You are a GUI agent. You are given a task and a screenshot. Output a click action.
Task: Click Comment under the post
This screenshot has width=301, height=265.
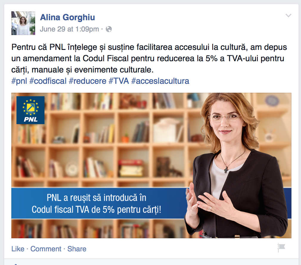[46, 249]
